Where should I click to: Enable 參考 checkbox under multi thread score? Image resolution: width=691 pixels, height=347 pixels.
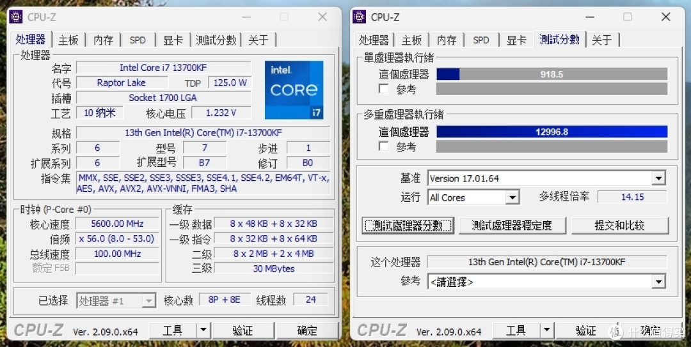(x=384, y=146)
